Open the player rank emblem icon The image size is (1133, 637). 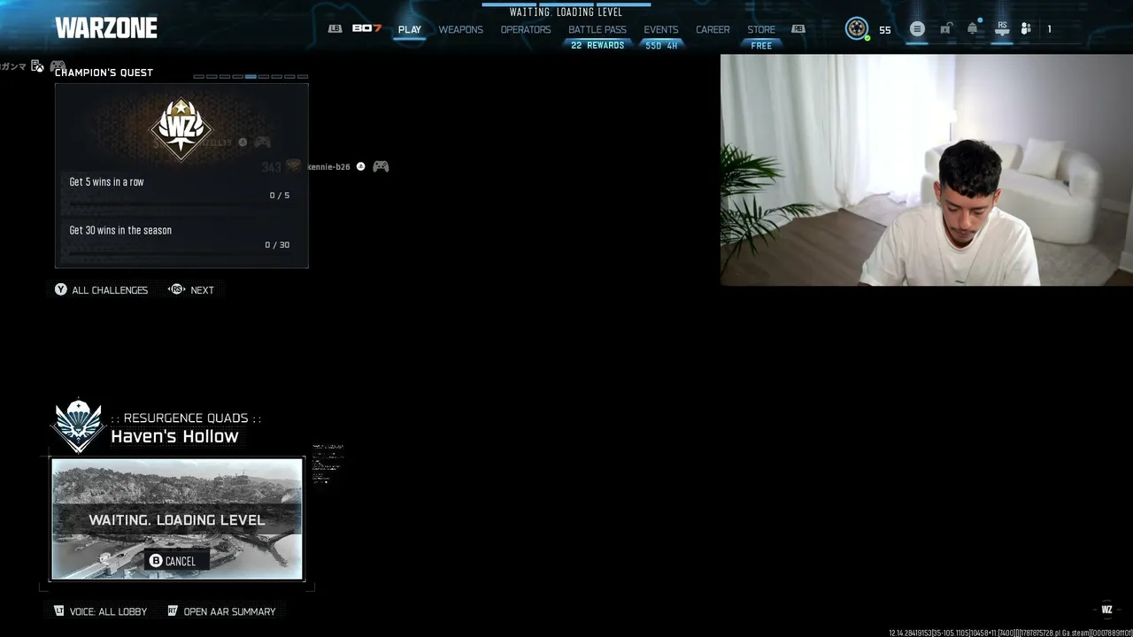tap(856, 28)
